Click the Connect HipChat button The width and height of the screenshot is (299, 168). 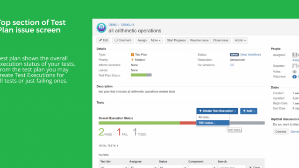point(280,132)
